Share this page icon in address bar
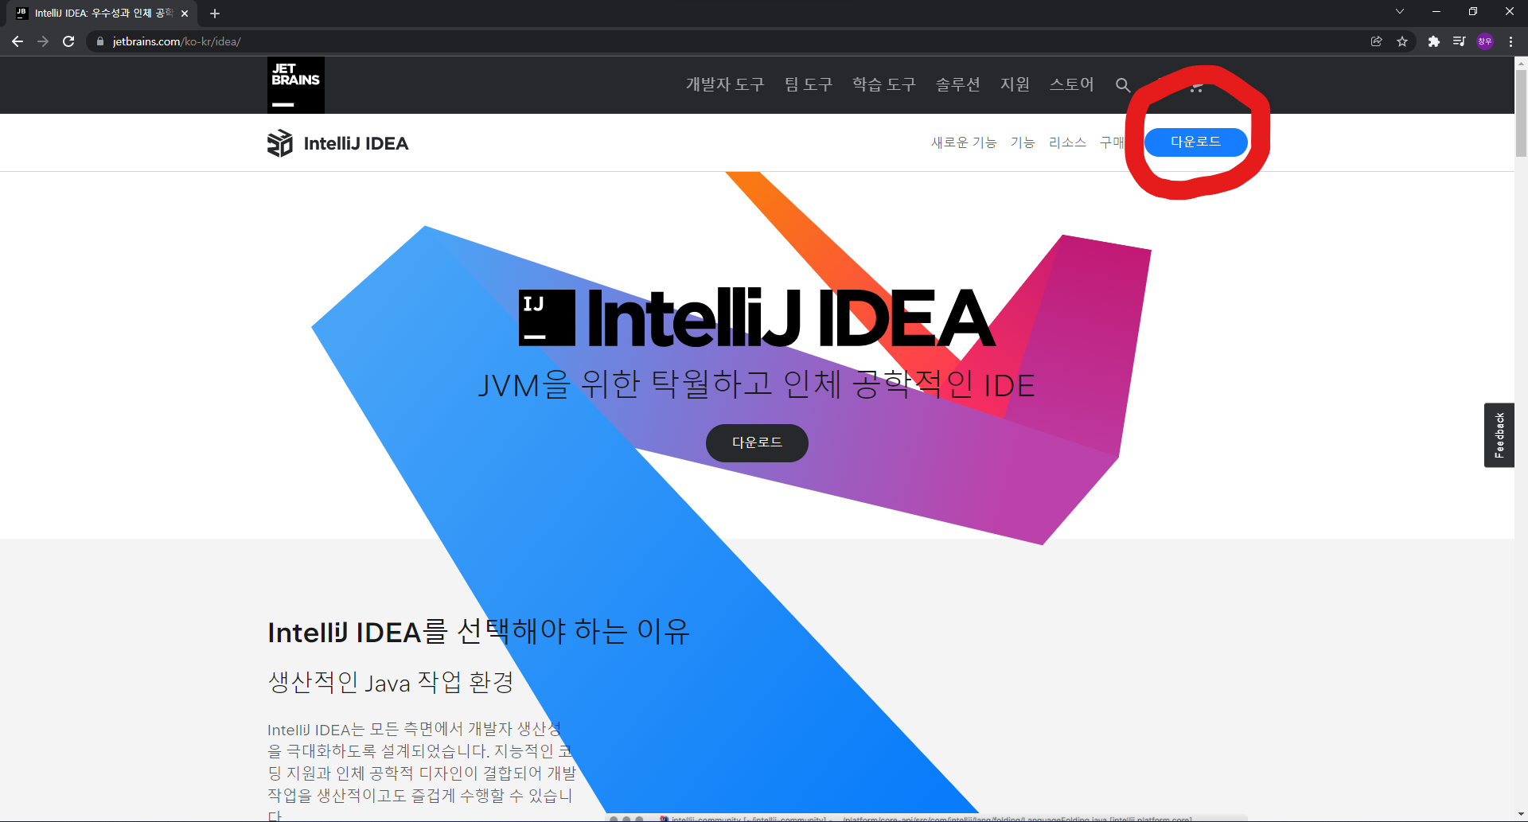 point(1377,41)
